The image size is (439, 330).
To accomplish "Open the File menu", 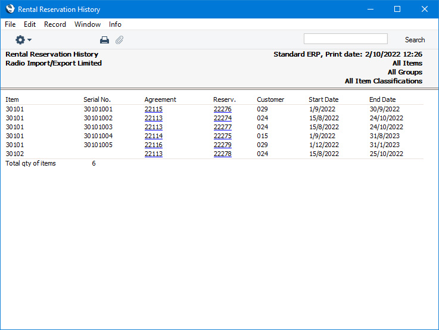I will click(10, 24).
